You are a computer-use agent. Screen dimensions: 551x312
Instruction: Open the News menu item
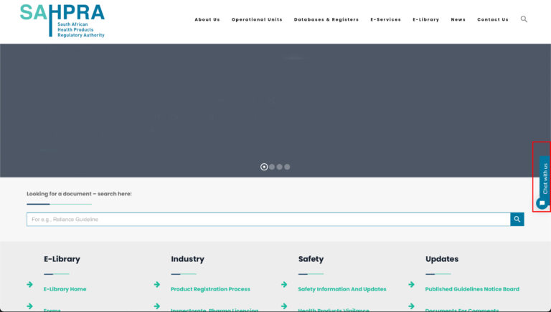(458, 19)
